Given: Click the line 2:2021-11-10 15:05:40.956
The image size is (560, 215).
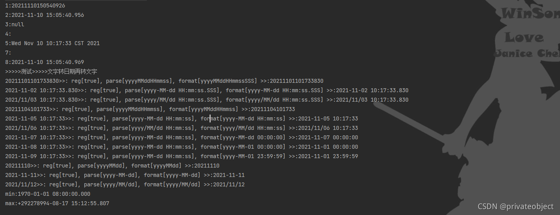Looking at the screenshot, I should coord(45,15).
